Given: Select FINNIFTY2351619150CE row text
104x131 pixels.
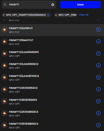Looking at the screenshot, I should click(x=23, y=88).
